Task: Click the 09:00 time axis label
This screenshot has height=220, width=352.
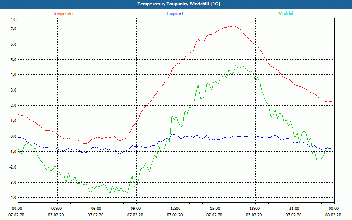Action: tap(136, 209)
